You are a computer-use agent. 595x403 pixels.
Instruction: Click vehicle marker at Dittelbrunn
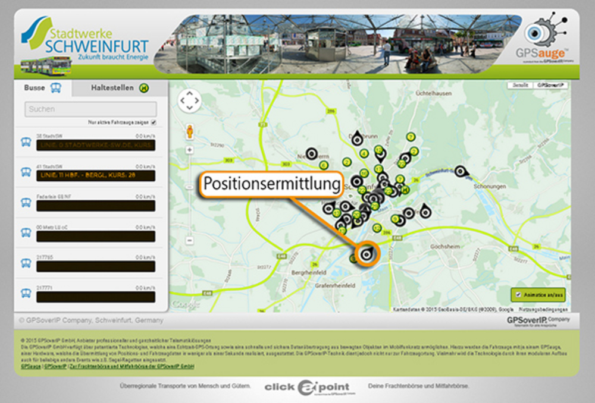(357, 138)
